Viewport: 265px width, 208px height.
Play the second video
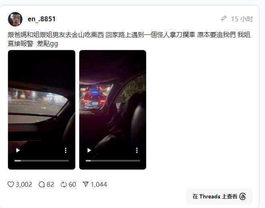[89, 150]
